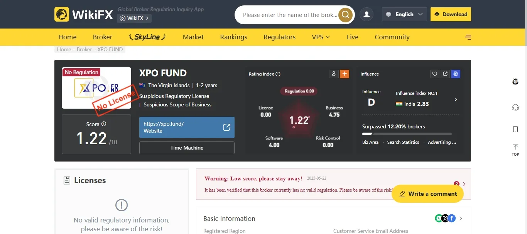This screenshot has height=234, width=527.
Task: Click the Biz Area label
Action: (370, 142)
